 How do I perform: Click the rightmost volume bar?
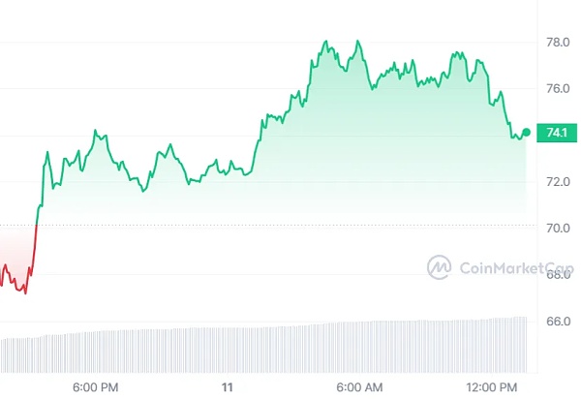[526, 343]
